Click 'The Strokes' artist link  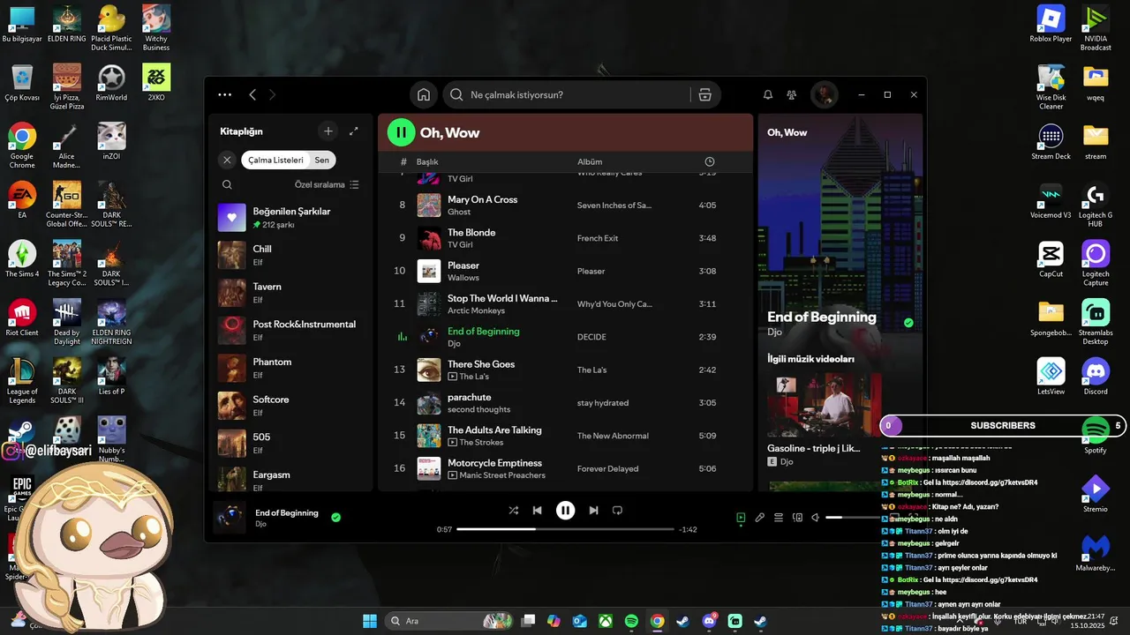point(481,443)
